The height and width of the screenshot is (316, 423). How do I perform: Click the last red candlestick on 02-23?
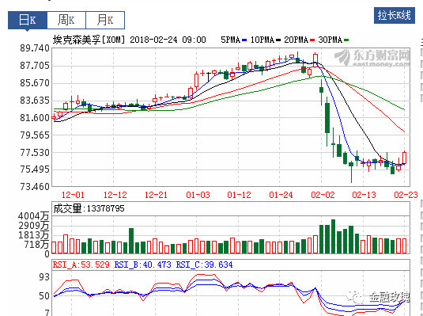click(404, 158)
